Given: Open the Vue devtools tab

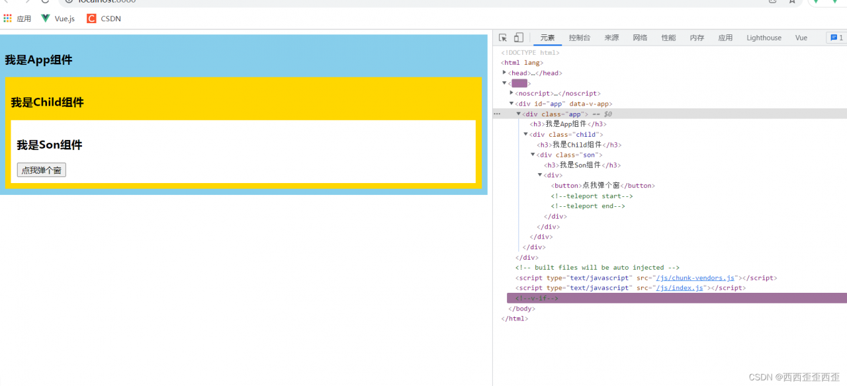Looking at the screenshot, I should pos(801,38).
